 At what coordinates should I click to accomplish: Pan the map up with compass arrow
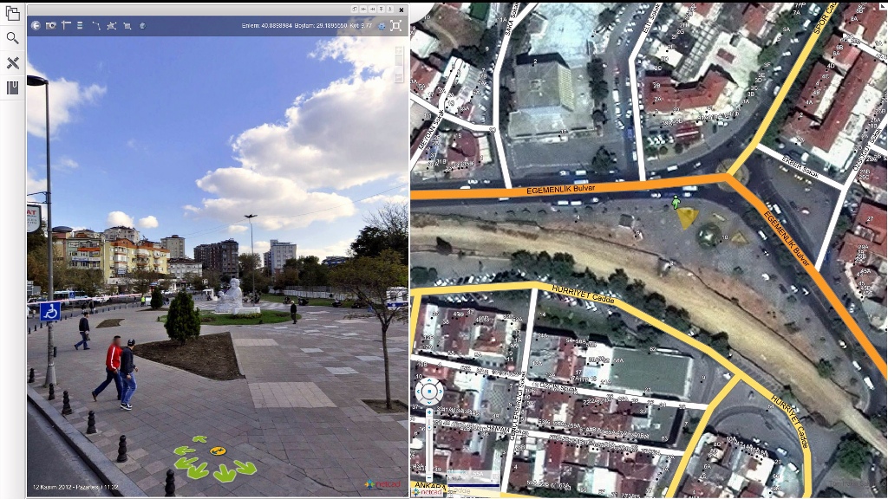point(428,381)
